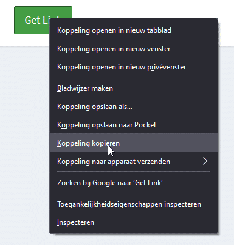Choose 'Inspecteren' at the menu bottom

(134, 222)
